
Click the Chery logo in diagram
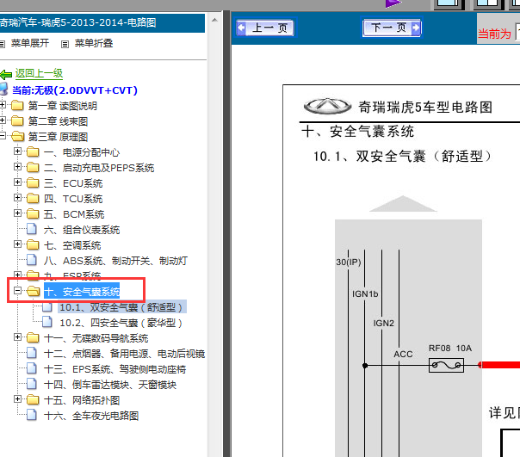328,106
